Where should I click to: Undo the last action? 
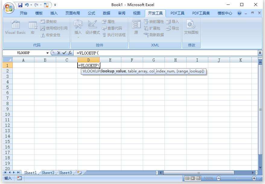click(x=27, y=5)
